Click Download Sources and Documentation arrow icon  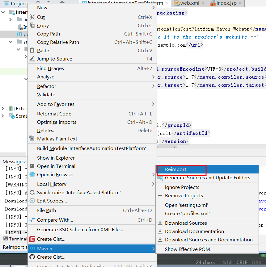[160, 240]
